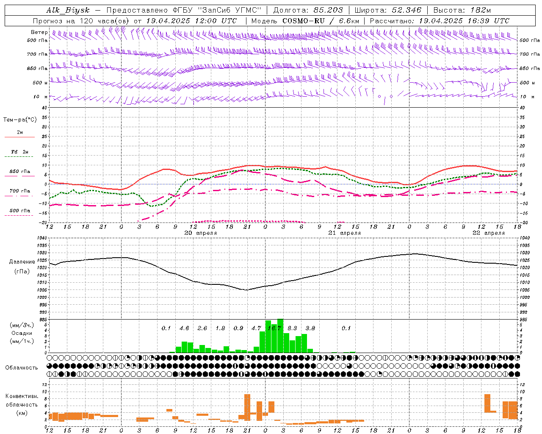Select the 'Долгота: 85.203' longitude value
The image size is (542, 434).
[308, 10]
